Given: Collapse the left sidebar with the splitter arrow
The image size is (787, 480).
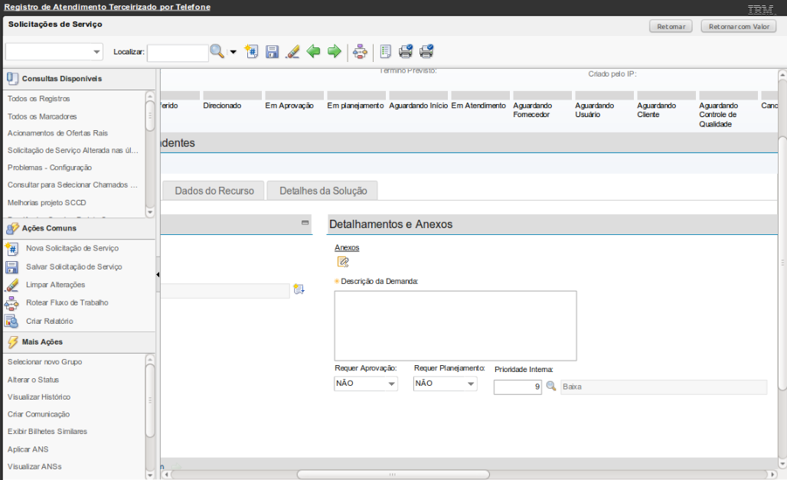Looking at the screenshot, I should coord(158,274).
